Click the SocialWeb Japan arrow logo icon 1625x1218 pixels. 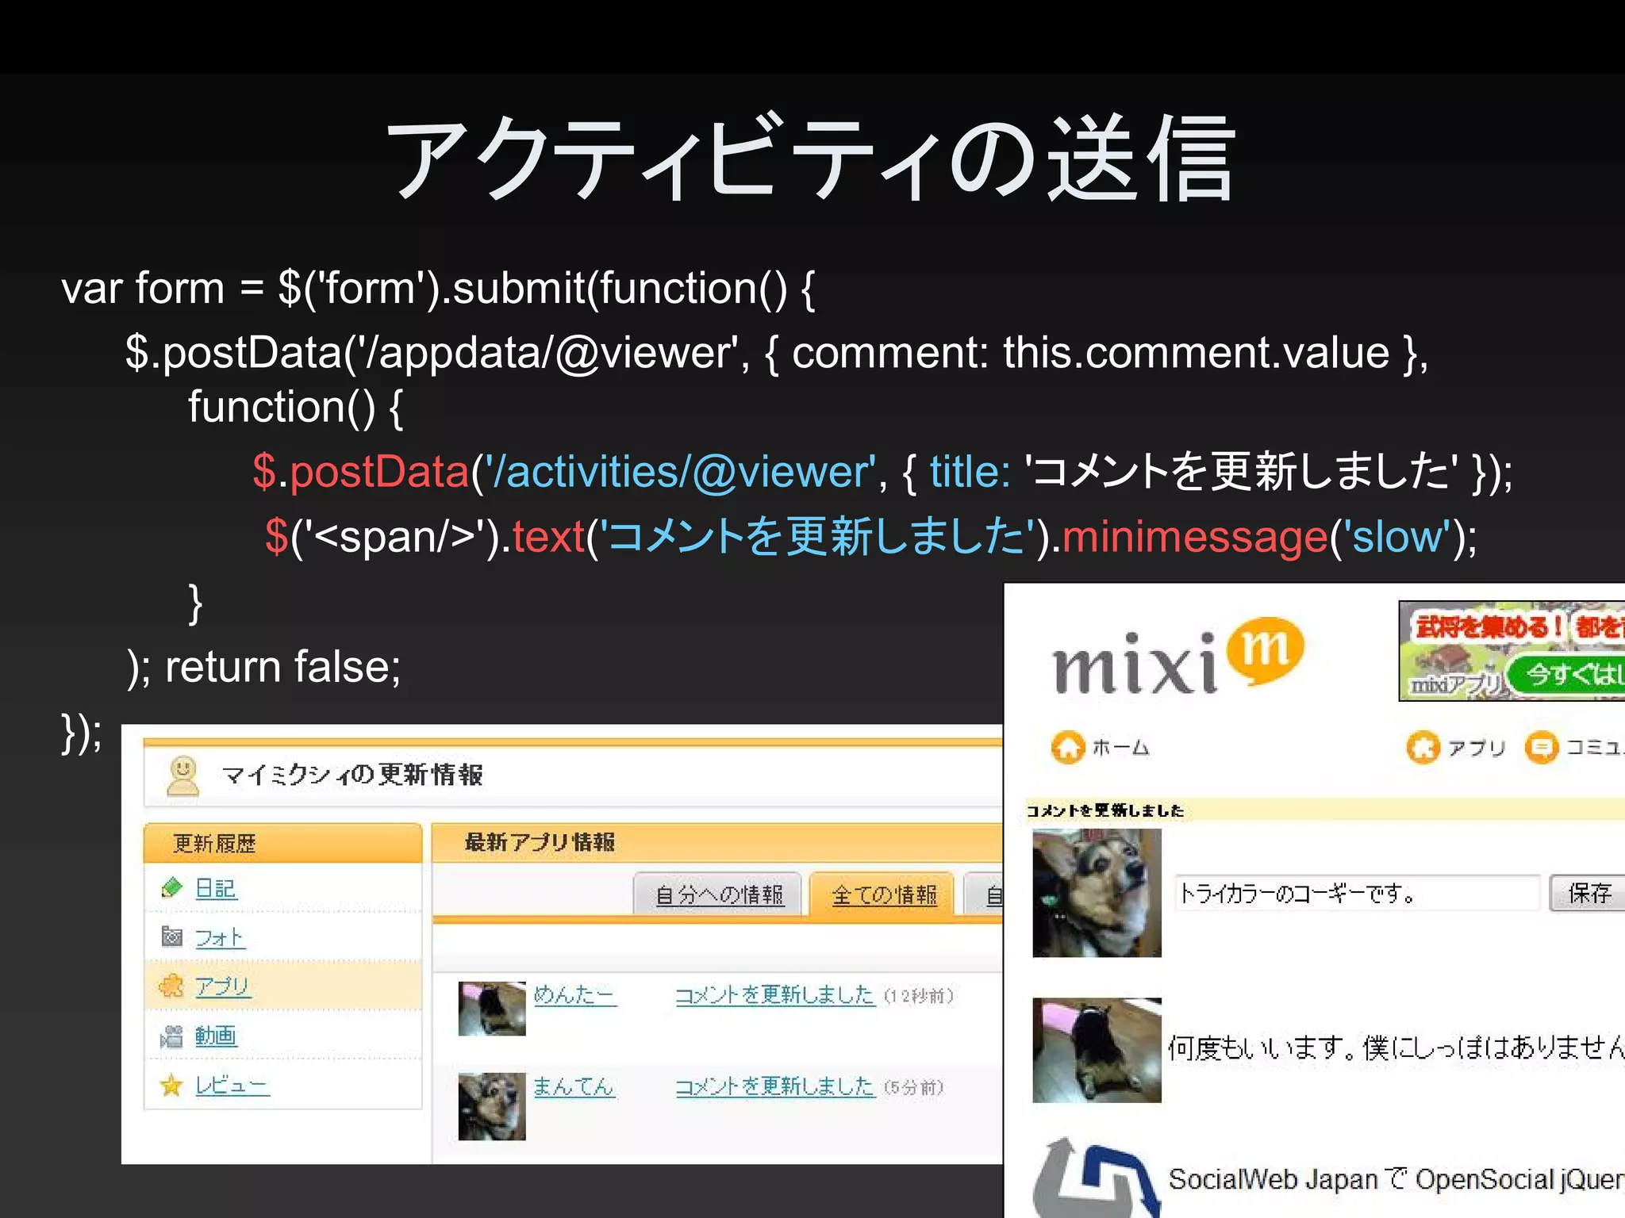pos(1095,1178)
